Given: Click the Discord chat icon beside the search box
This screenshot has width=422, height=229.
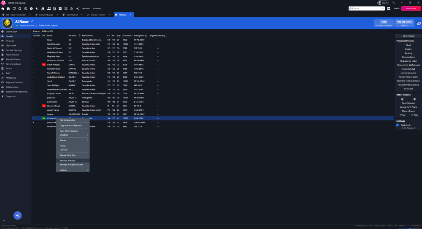Looking at the screenshot, I should pyautogui.click(x=389, y=8).
